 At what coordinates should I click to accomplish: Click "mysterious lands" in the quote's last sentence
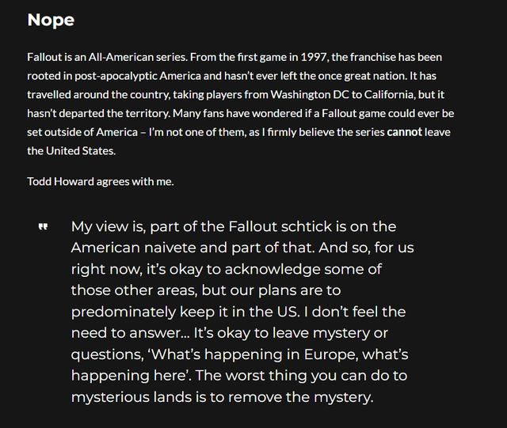coord(133,397)
